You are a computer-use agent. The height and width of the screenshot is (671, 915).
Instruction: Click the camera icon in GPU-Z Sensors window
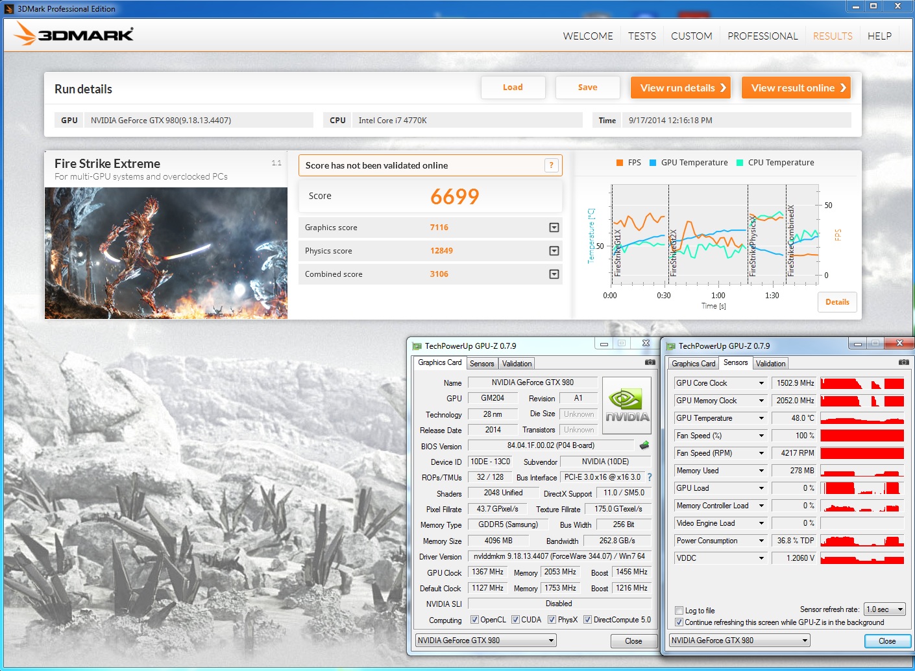click(x=903, y=362)
